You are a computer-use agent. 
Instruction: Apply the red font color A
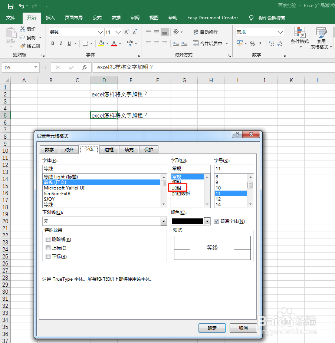(114, 43)
